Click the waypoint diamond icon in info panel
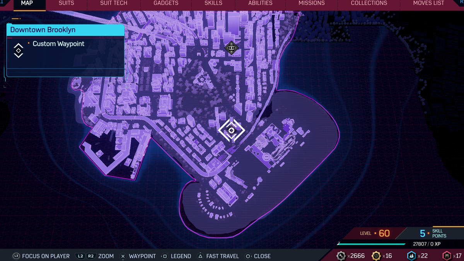This screenshot has height=261, width=464. coord(18,51)
